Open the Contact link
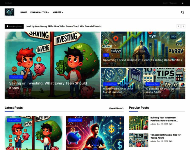The width and height of the screenshot is (190, 150). click(8, 3)
